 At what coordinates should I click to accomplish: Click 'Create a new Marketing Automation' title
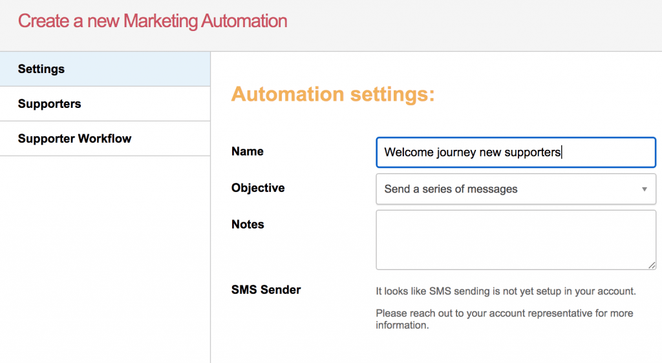[x=153, y=21]
